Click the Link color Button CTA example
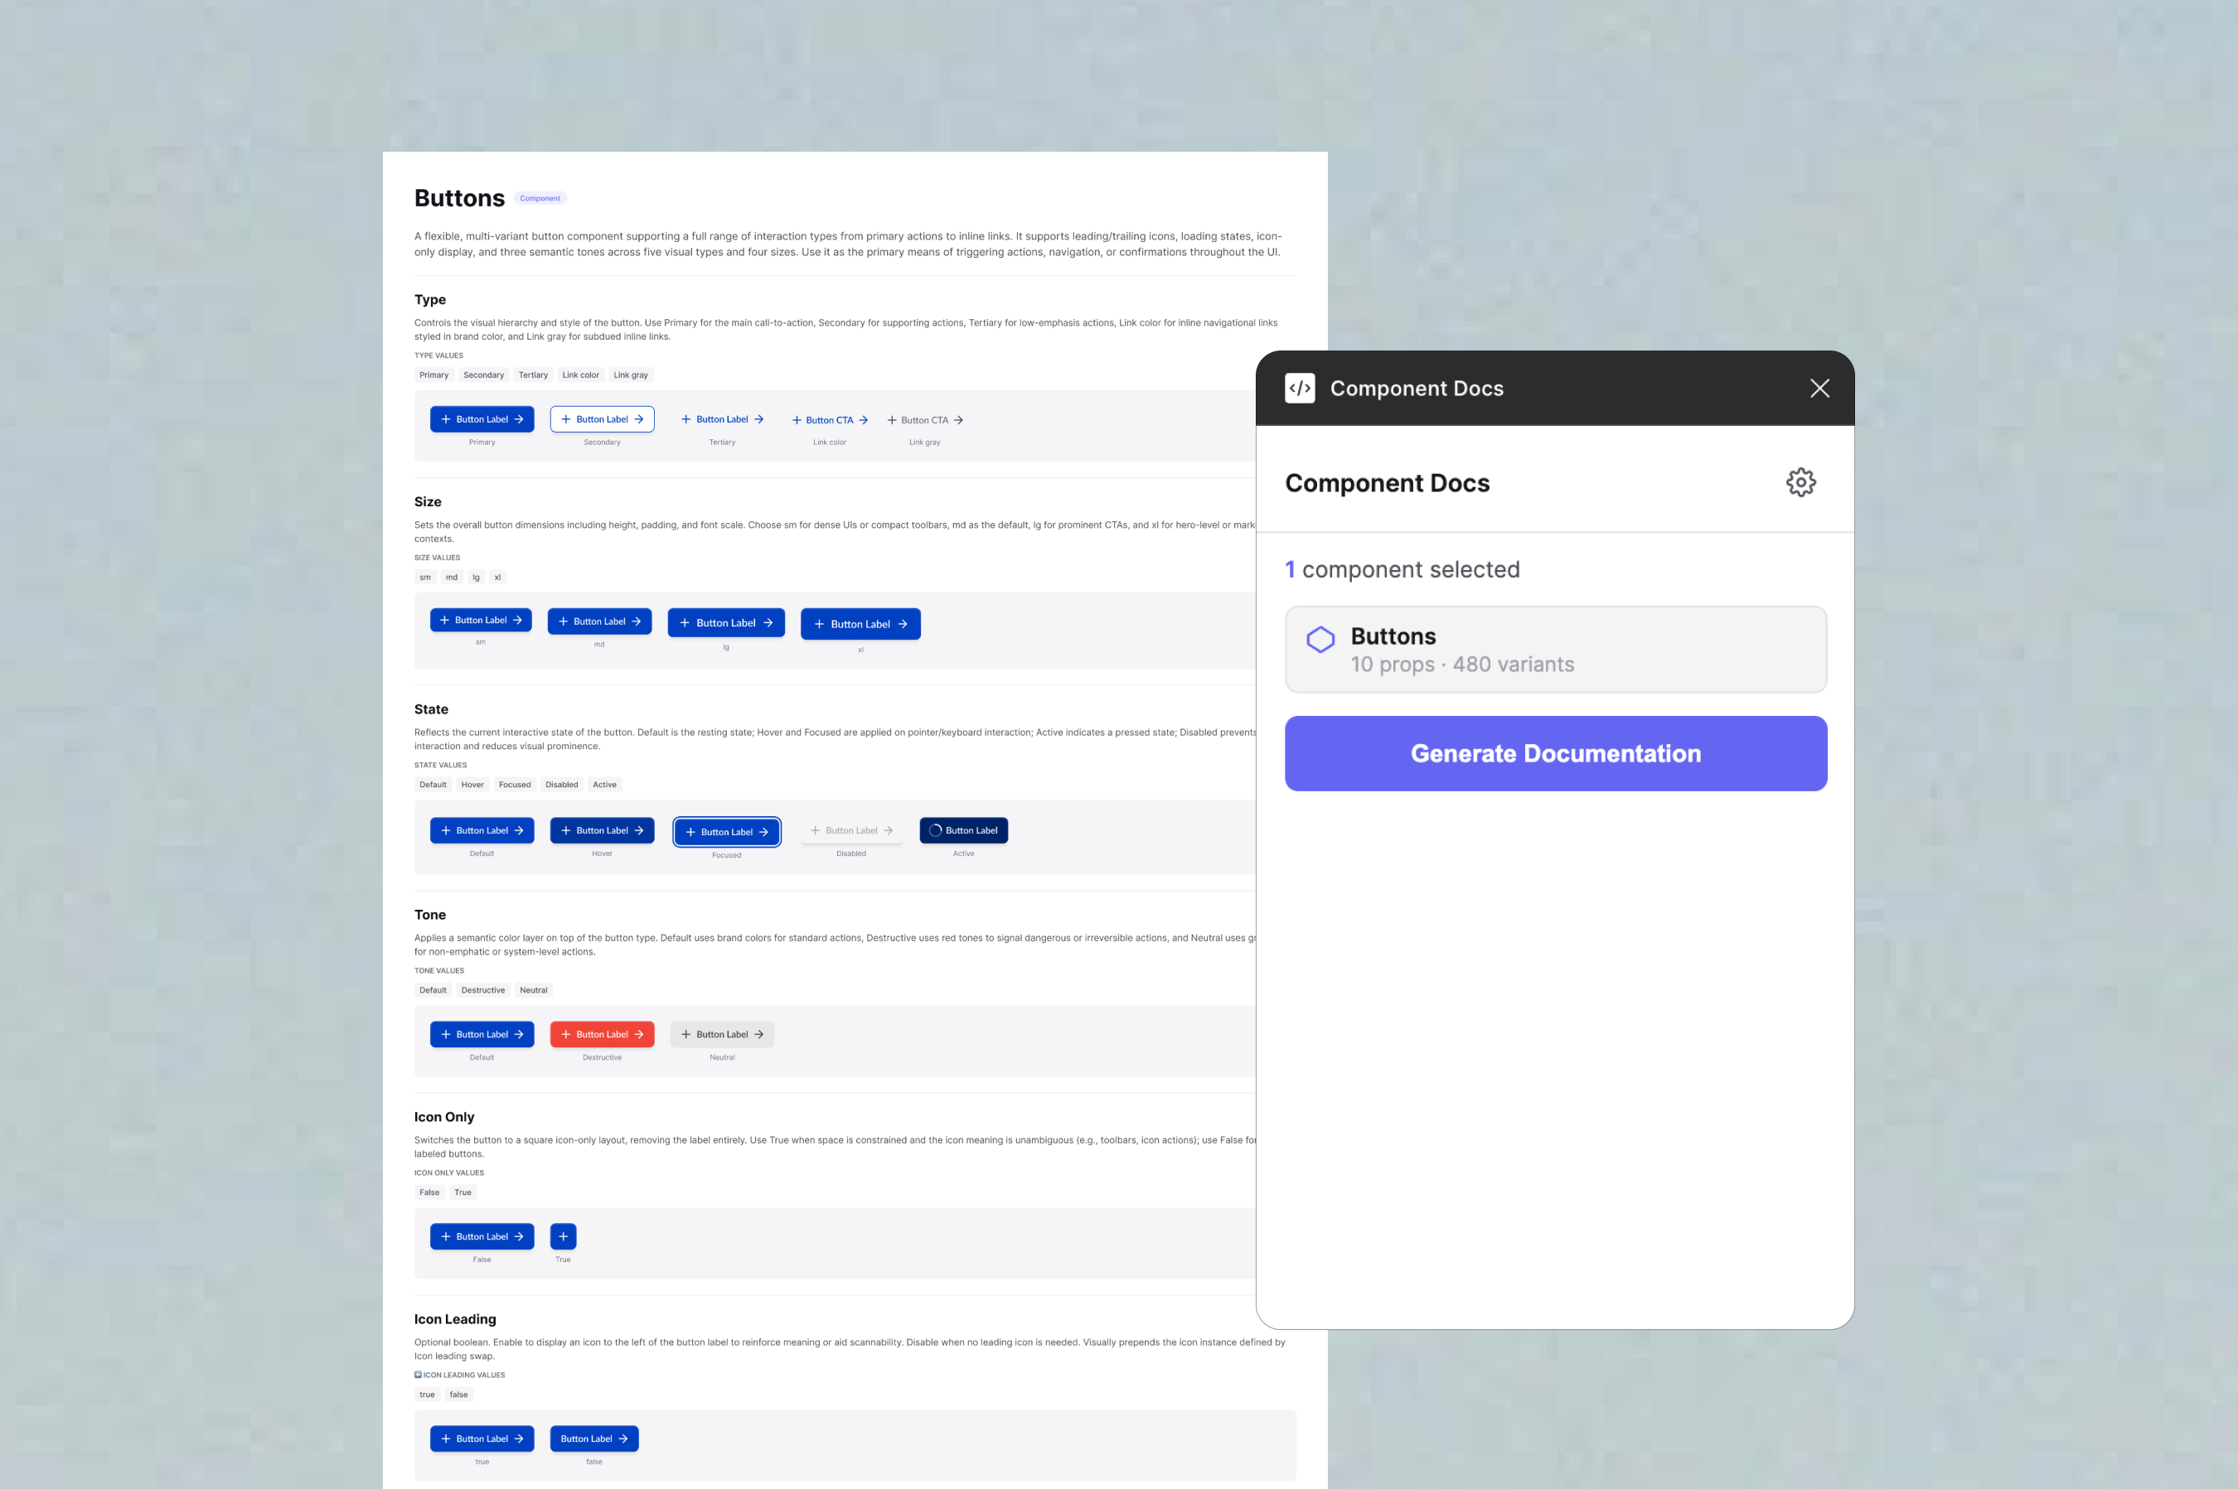 (x=829, y=418)
